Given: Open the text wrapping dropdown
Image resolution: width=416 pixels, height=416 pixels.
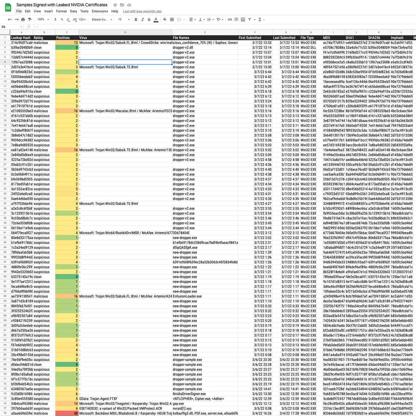Looking at the screenshot, I should pyautogui.click(x=210, y=19).
